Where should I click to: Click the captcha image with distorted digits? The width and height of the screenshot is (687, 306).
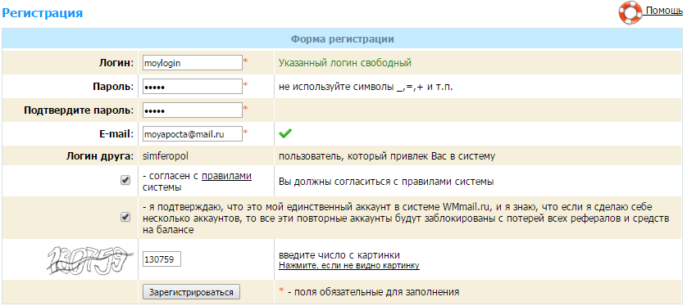[91, 259]
